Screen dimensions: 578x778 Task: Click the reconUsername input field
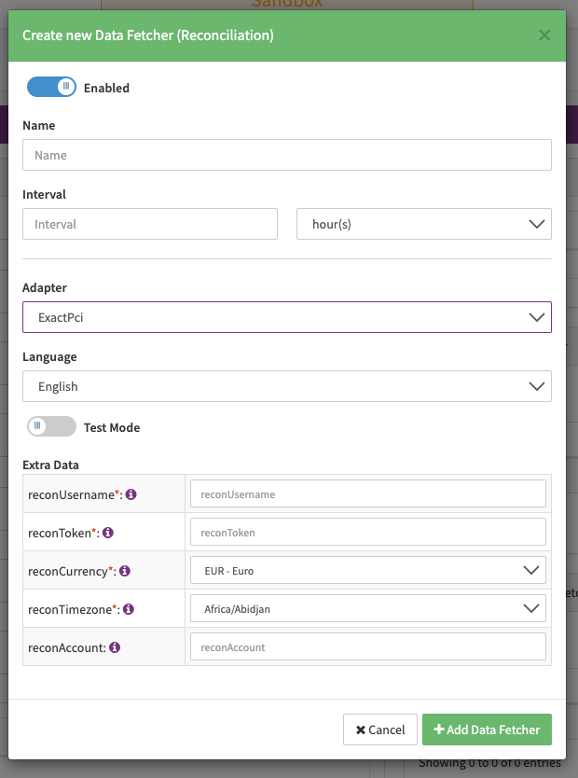367,493
